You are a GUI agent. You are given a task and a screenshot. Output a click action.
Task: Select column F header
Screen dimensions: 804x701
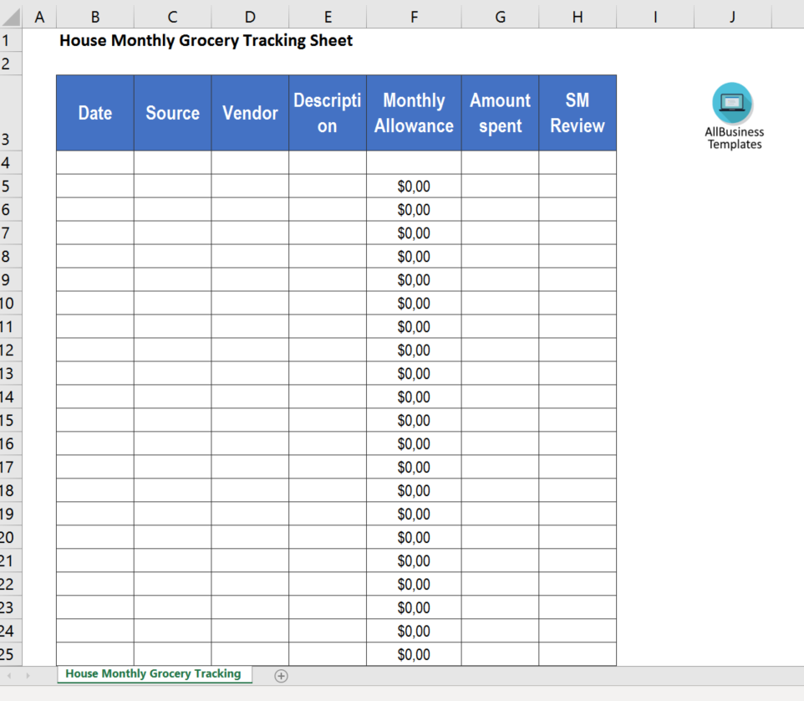click(414, 16)
